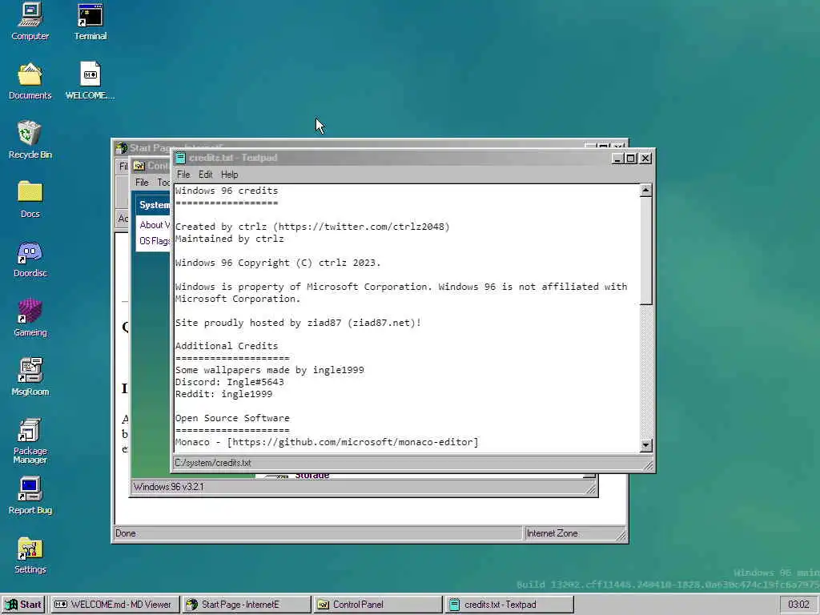The width and height of the screenshot is (820, 615).
Task: Click the InternetE Start Page title icon
Action: pos(122,148)
